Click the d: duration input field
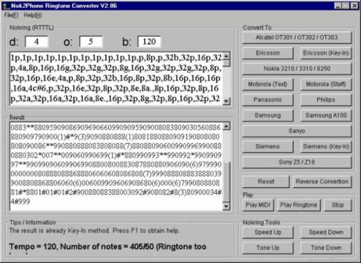This screenshot has width=361, height=263. click(x=37, y=42)
